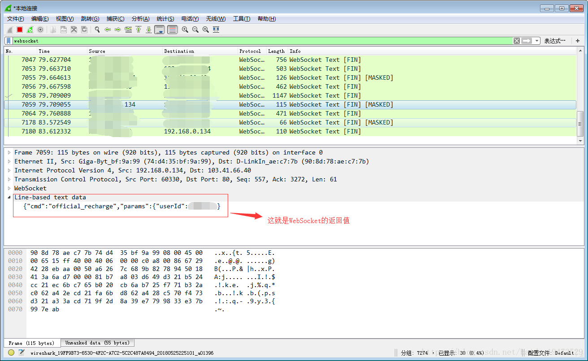Select packet 7178 at time 83.572549
This screenshot has height=361, width=588.
290,122
